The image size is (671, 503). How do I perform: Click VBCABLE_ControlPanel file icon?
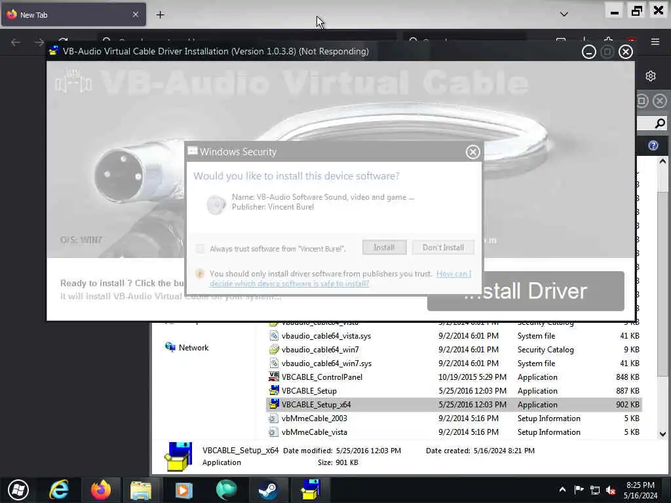[x=274, y=377]
